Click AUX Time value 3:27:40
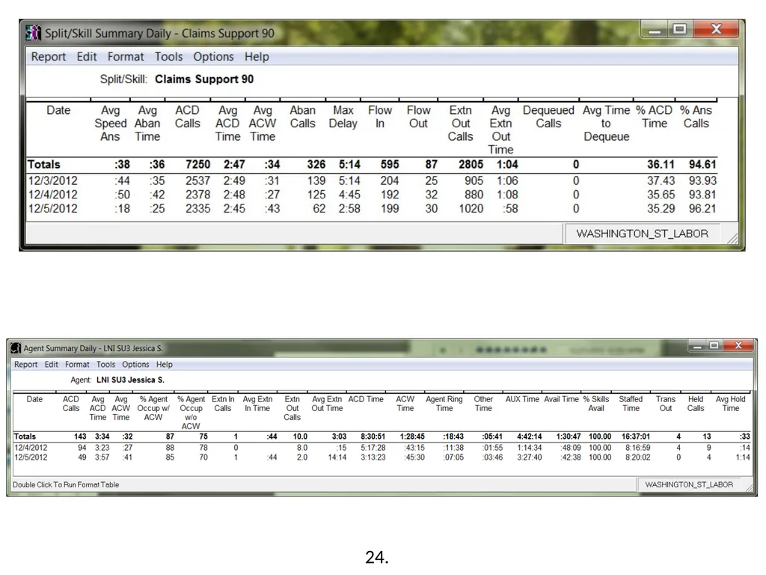This screenshot has height=575, width=766. coord(530,457)
